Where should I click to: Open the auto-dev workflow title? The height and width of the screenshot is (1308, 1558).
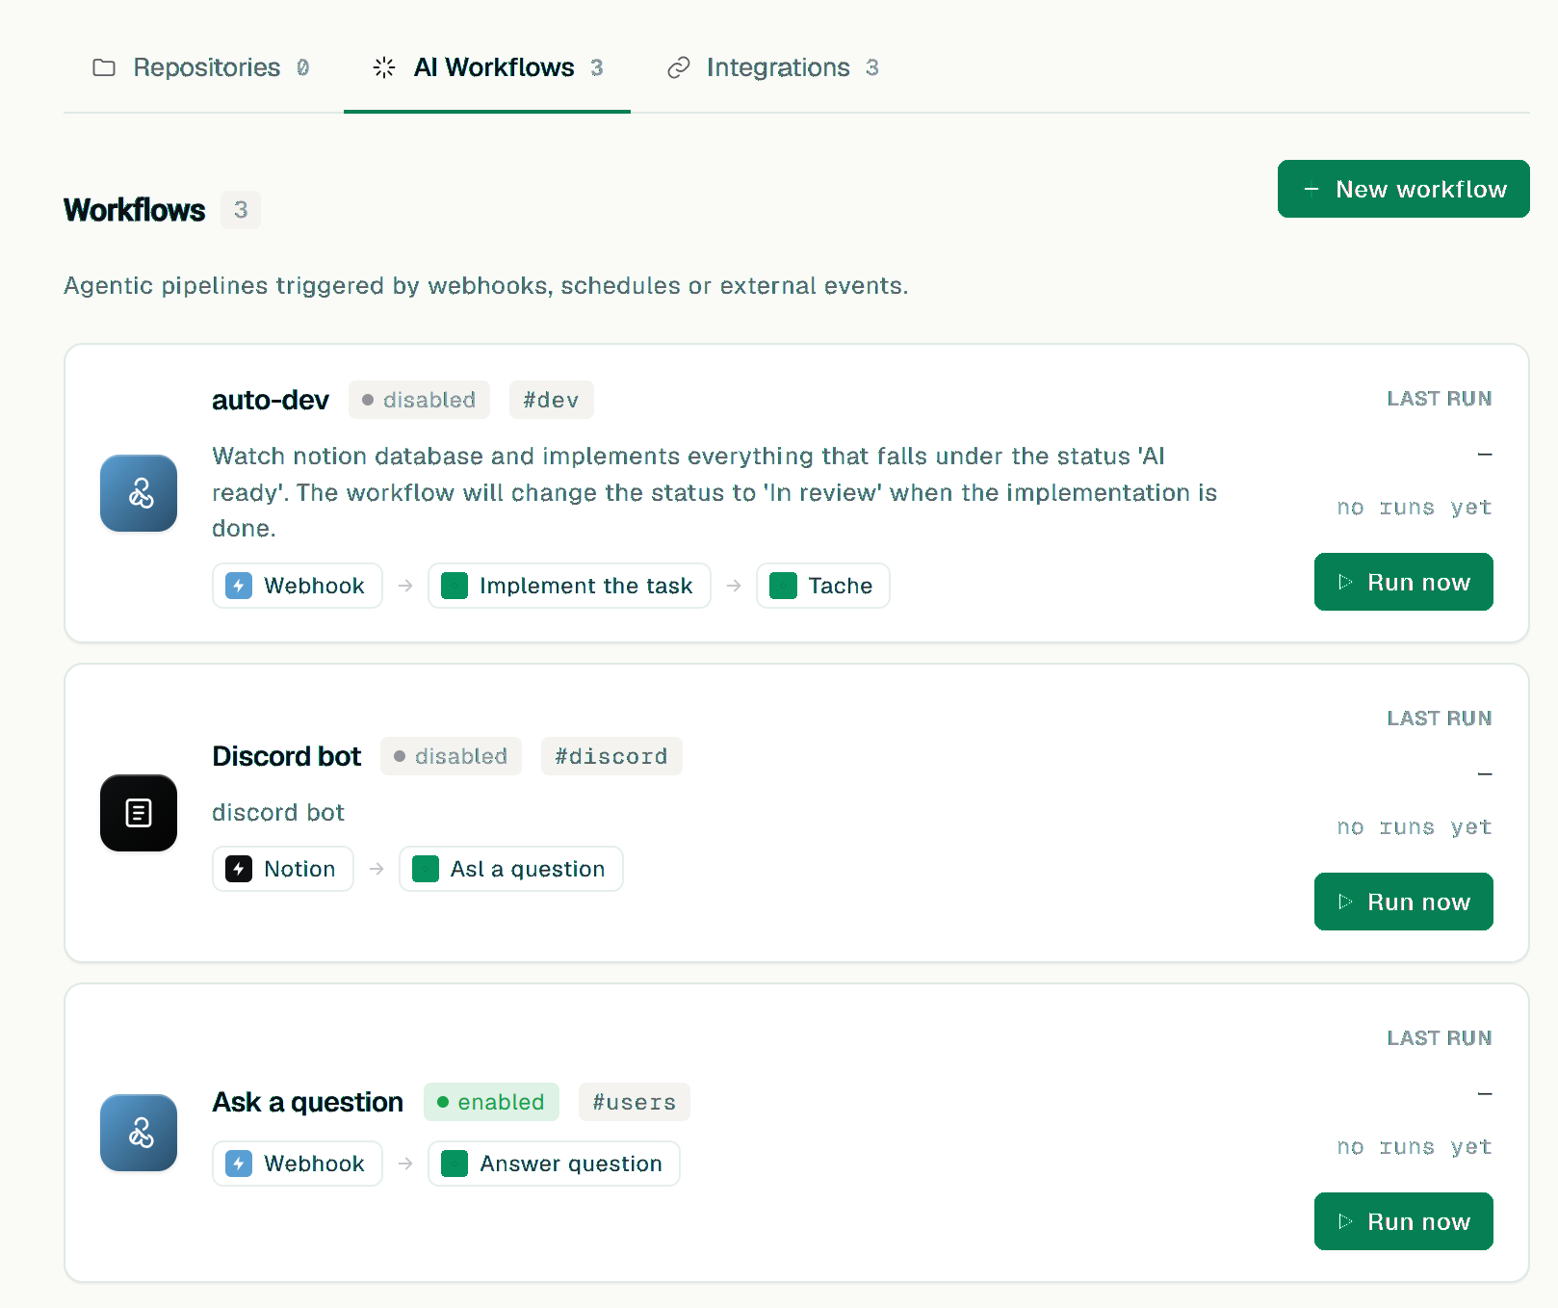click(271, 400)
